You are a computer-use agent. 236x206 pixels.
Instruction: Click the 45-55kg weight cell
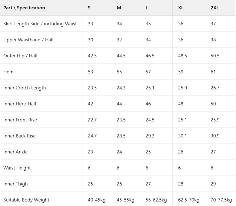pos(125,200)
